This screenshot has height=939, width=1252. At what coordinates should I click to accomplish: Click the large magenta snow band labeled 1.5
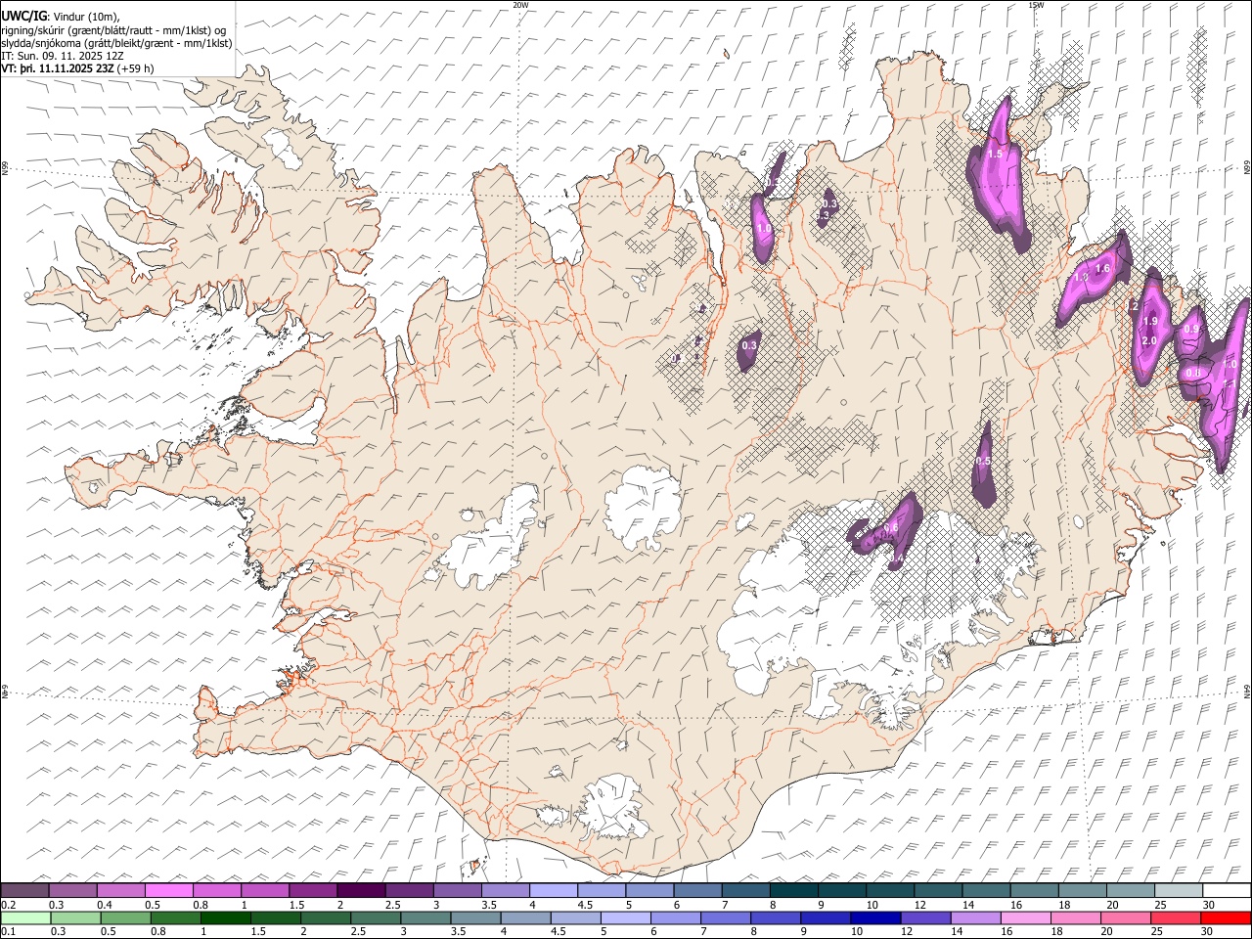tap(1000, 176)
